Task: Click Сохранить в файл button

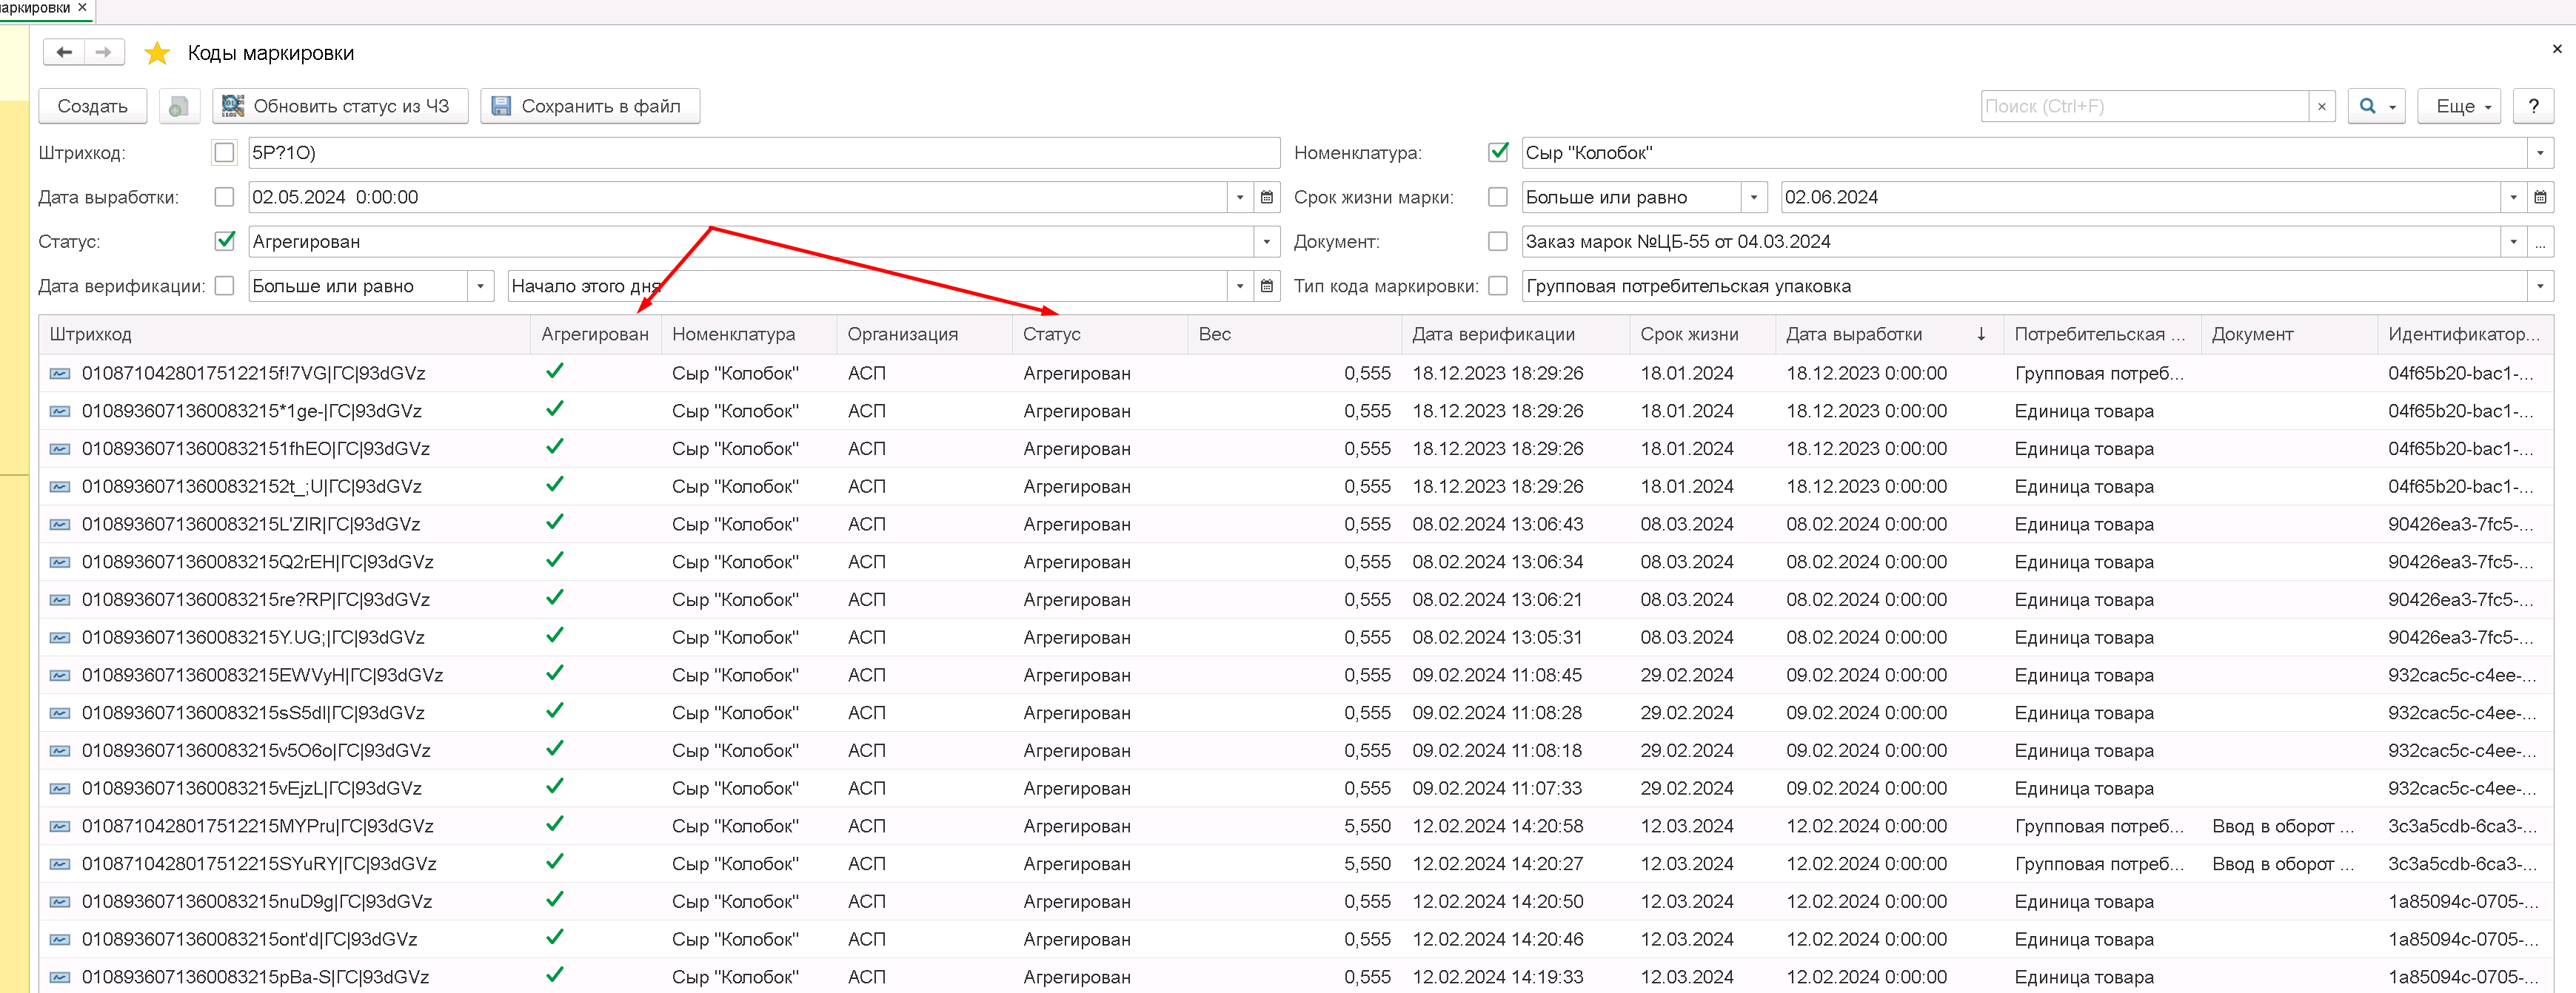Action: coord(590,106)
